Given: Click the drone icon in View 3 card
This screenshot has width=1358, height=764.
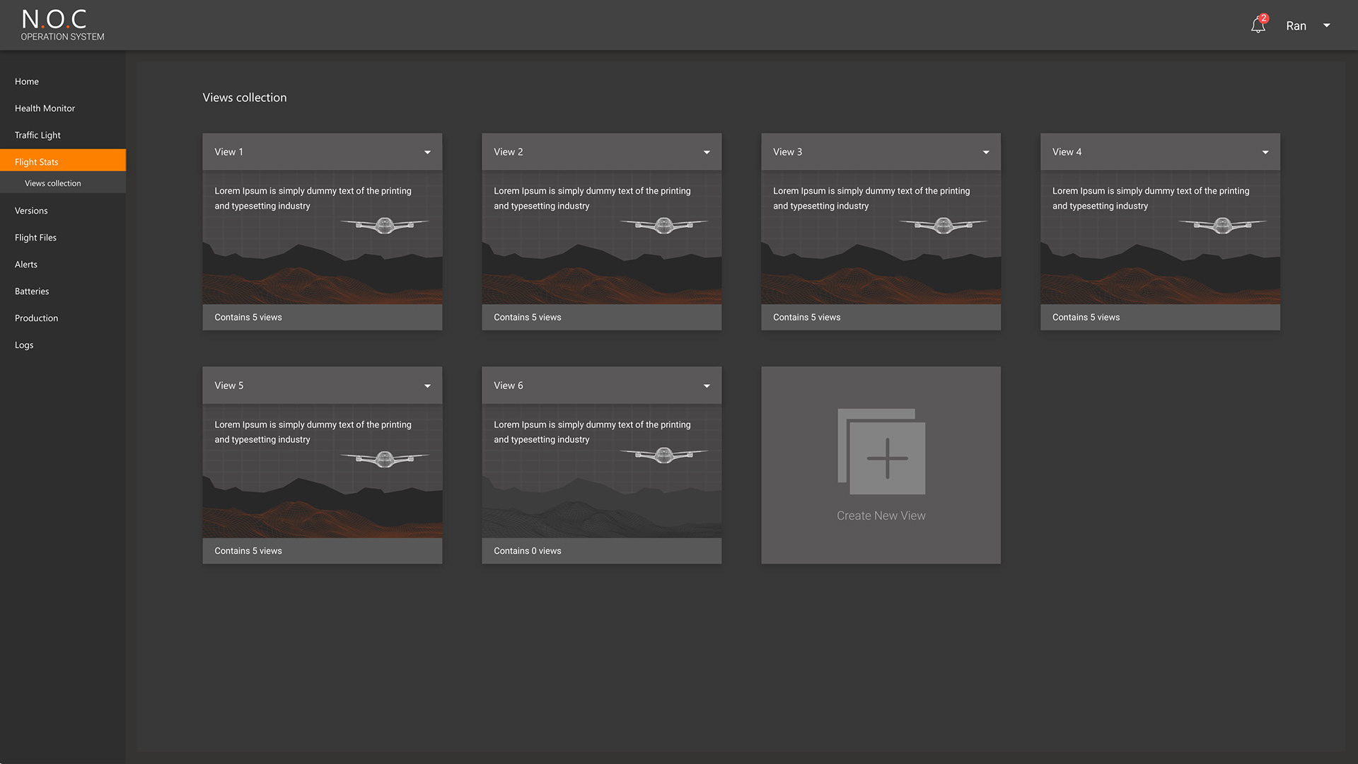Looking at the screenshot, I should click(944, 225).
